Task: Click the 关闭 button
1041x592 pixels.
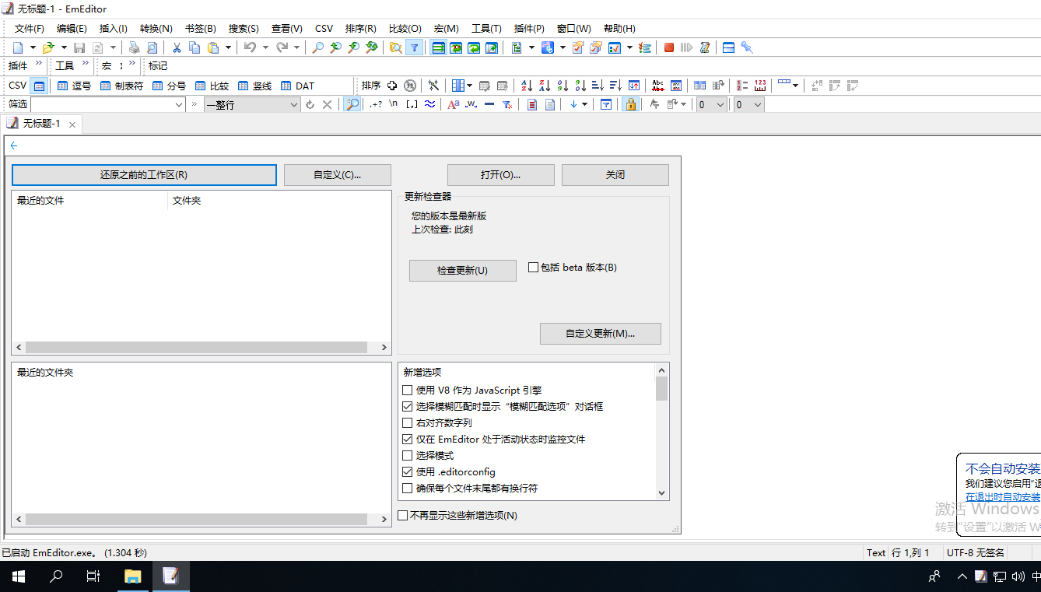Action: 615,175
